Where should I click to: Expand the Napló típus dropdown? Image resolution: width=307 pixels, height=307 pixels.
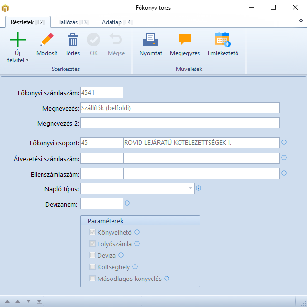[x=190, y=188]
